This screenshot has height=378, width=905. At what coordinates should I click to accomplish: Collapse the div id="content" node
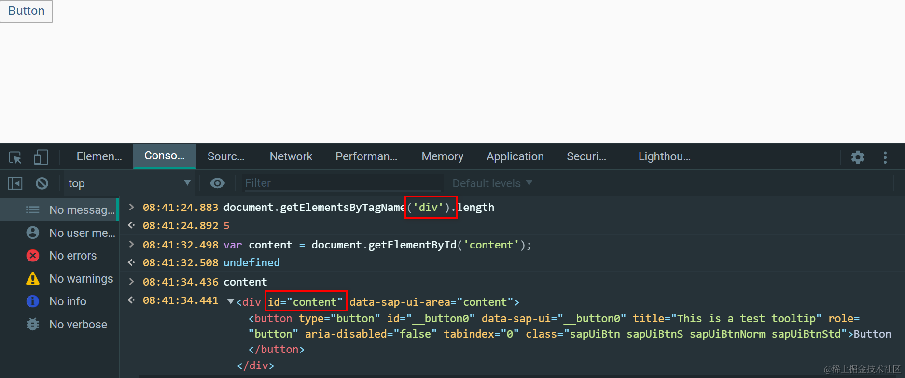pyautogui.click(x=231, y=301)
